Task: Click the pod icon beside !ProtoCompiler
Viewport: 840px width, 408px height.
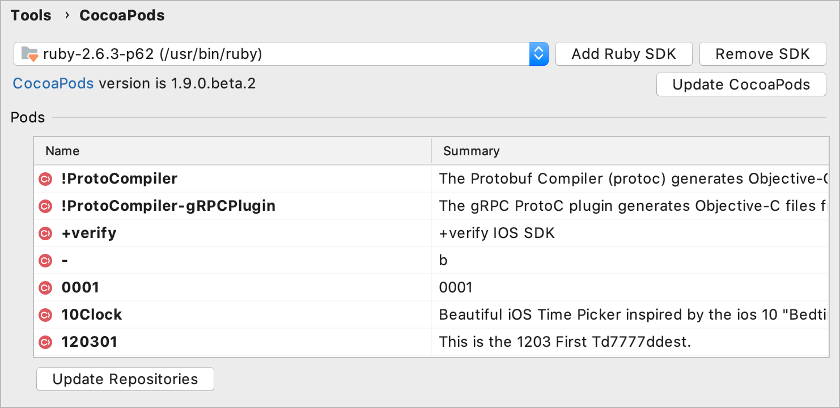Action: [45, 179]
